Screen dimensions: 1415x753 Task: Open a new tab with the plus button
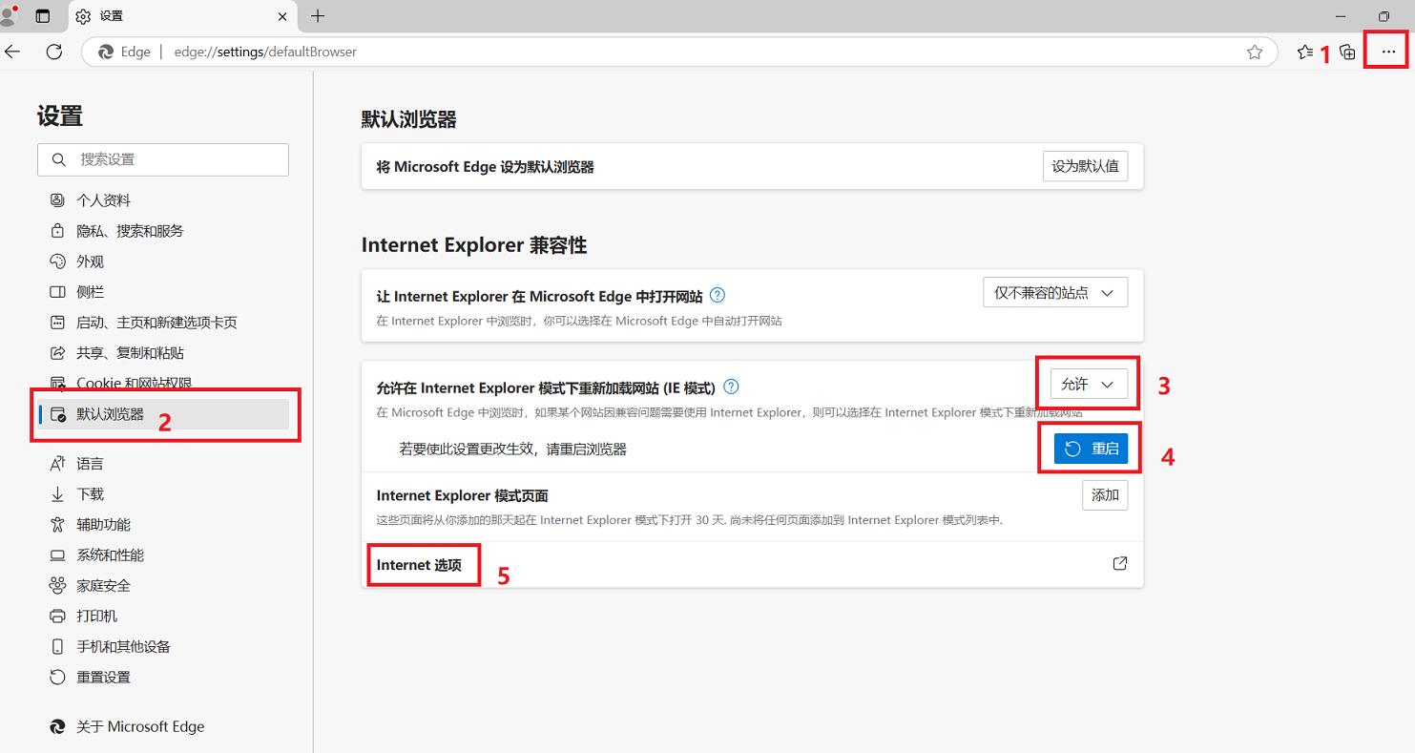click(x=318, y=16)
